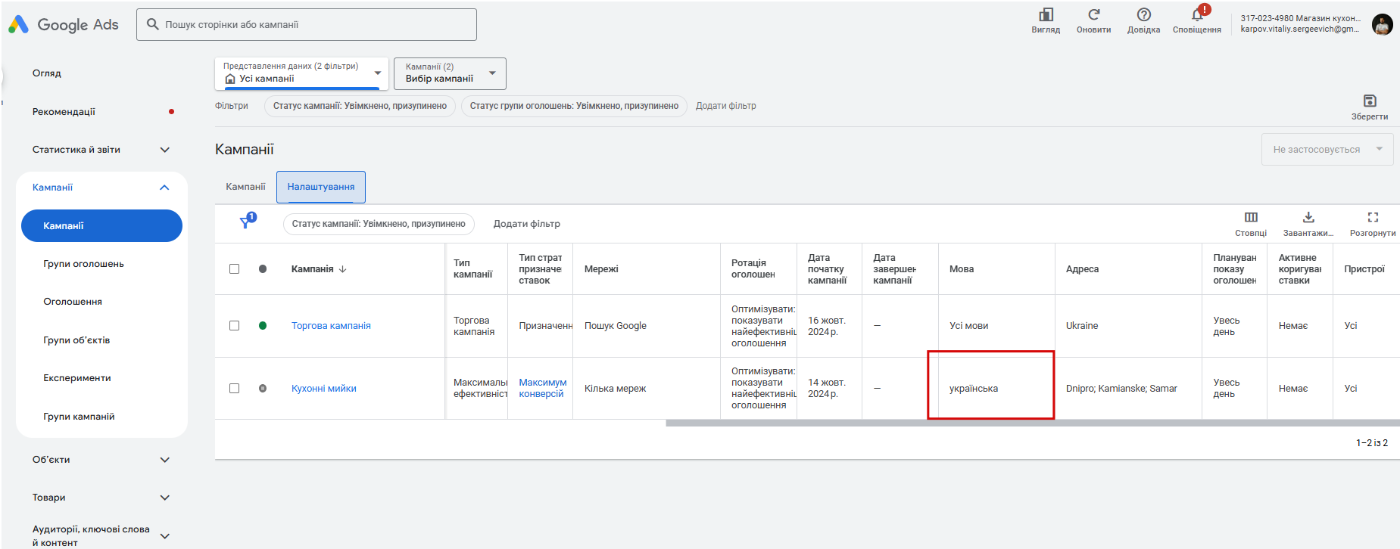Open the Кухонні мийки campaign link
1400x549 pixels.
click(x=324, y=389)
